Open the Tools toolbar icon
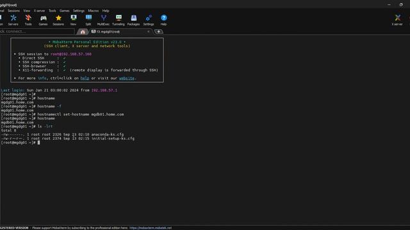Screen dimensions: 410x230 28,20
